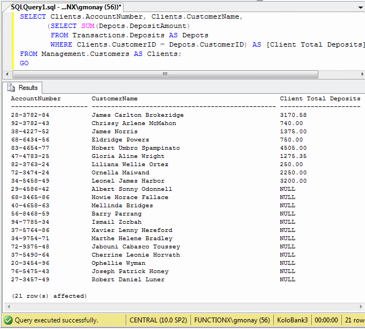Click the results pane left scroll arrow
The width and height of the screenshot is (365, 329).
click(x=9, y=307)
